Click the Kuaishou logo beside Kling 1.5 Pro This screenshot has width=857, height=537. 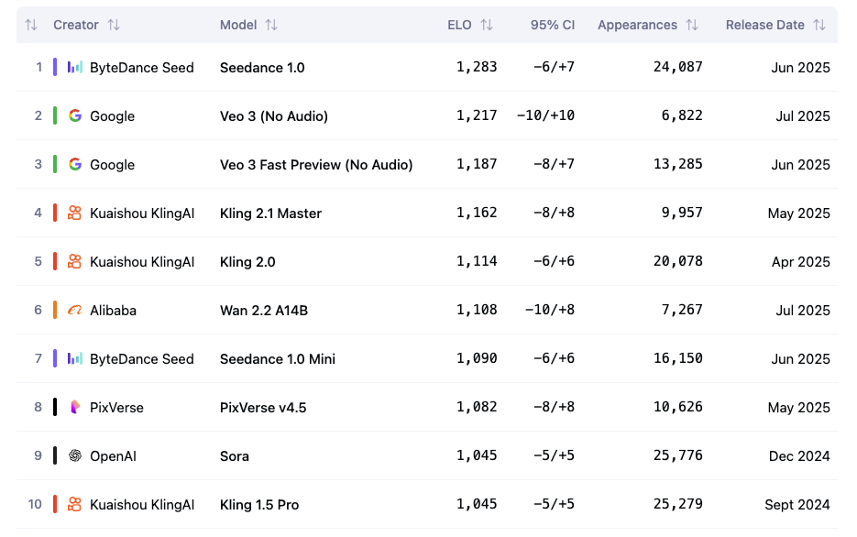[75, 504]
